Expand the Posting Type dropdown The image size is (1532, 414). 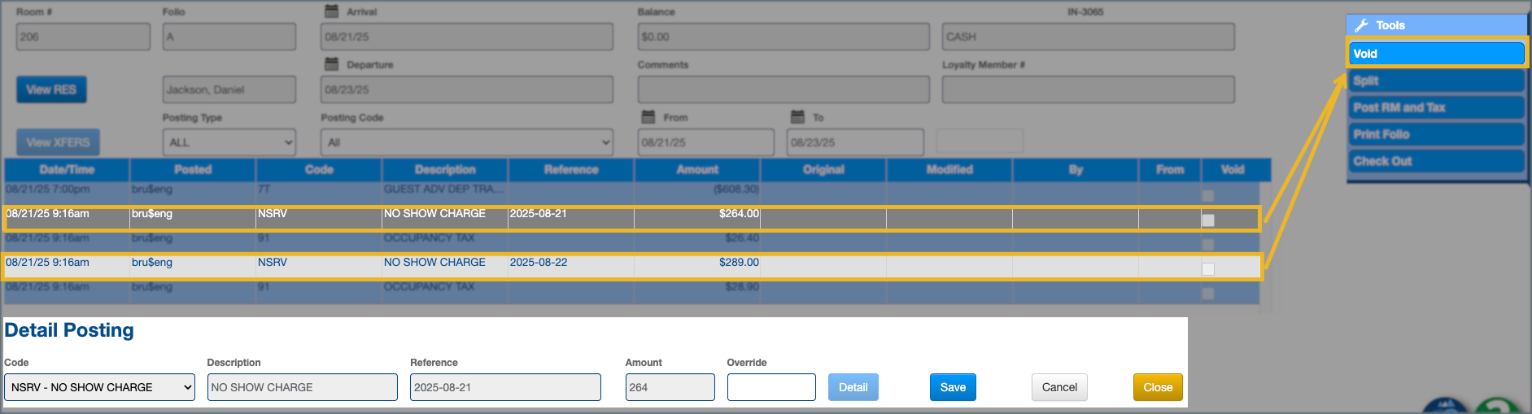click(229, 142)
